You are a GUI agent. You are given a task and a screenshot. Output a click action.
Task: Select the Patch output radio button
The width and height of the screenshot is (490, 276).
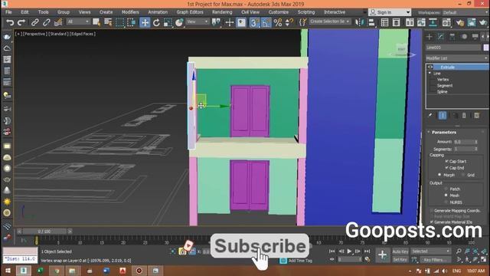click(446, 189)
